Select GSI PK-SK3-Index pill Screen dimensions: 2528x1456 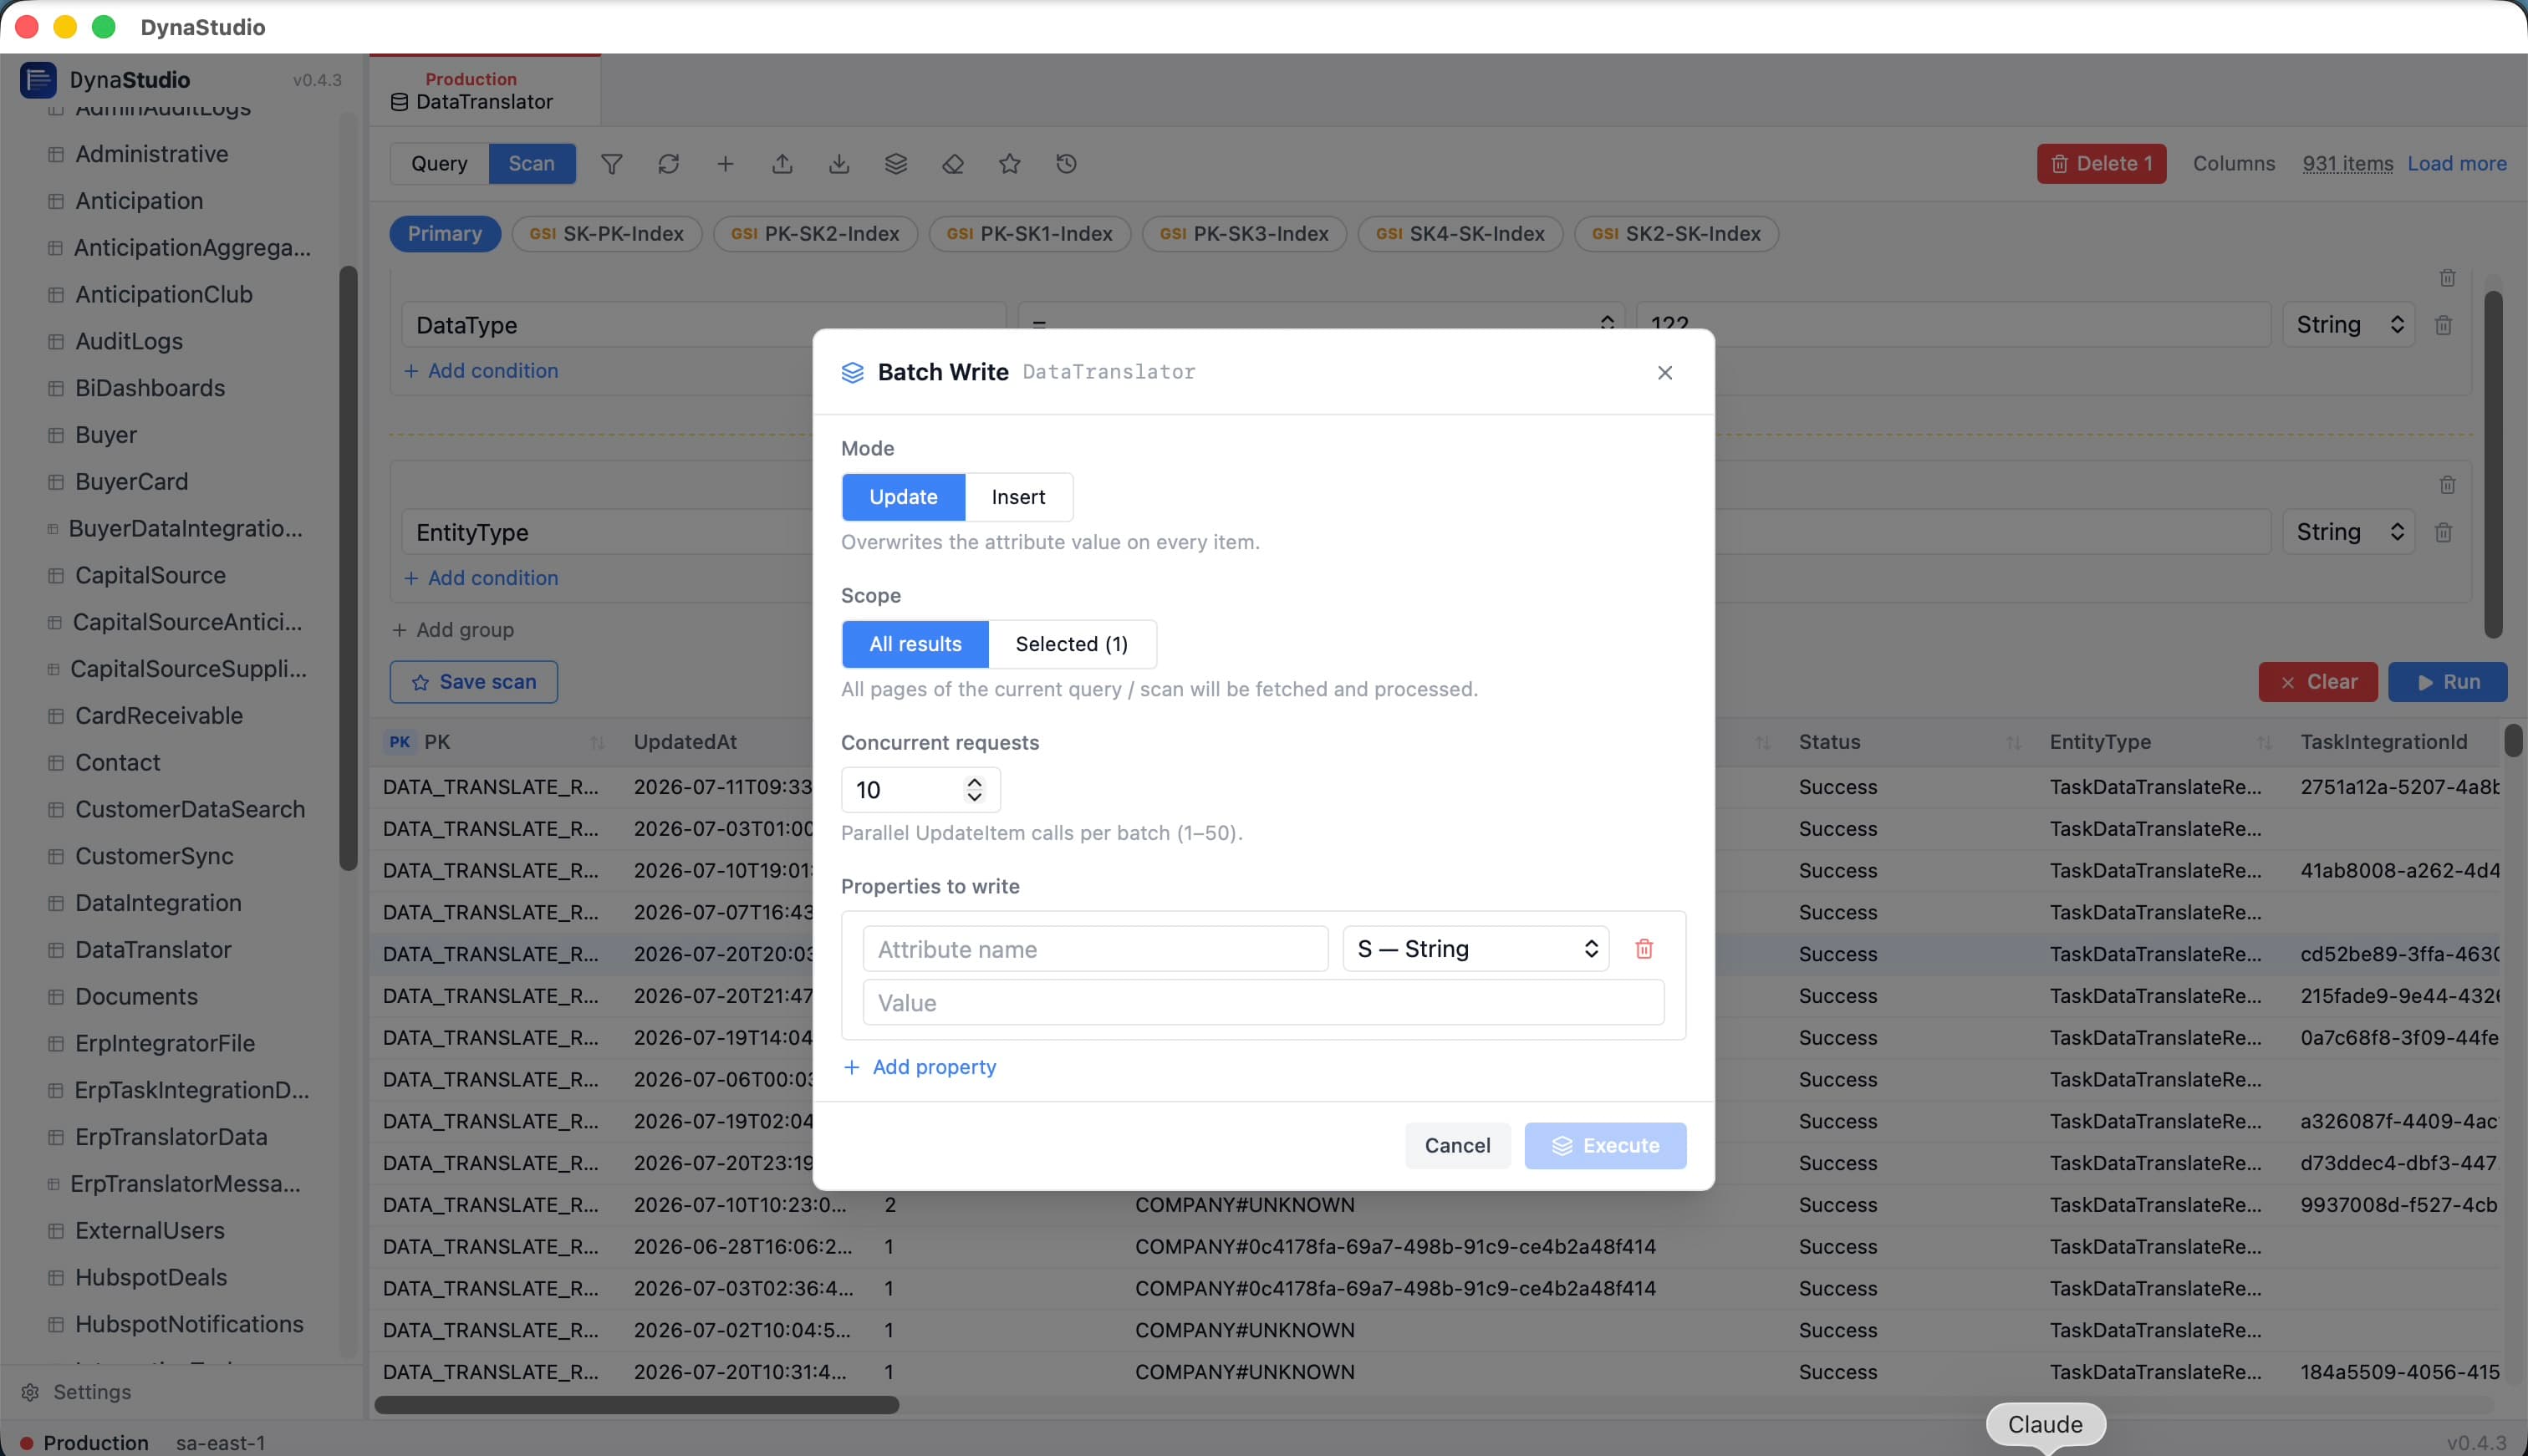(x=1244, y=234)
